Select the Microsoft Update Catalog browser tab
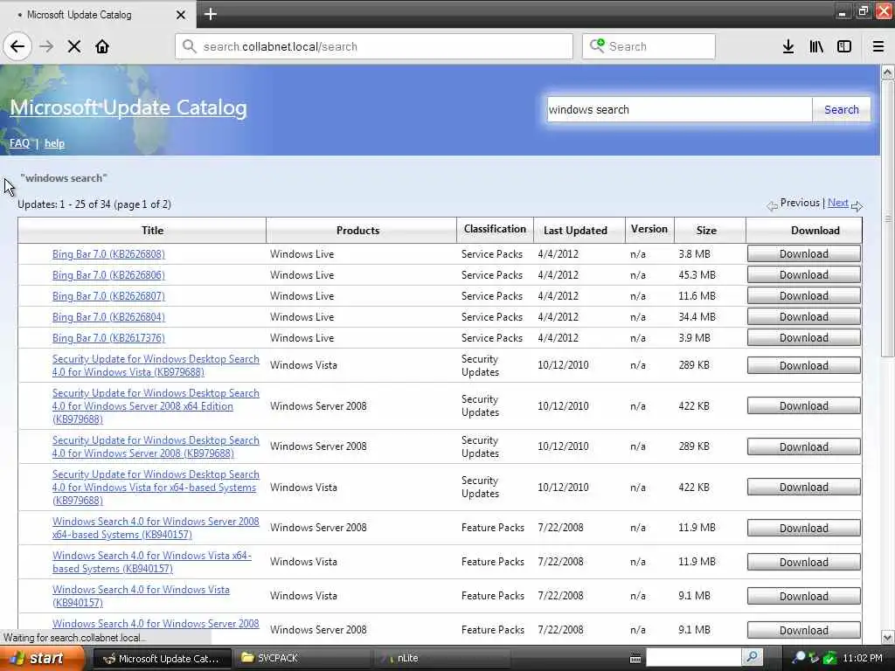The image size is (895, 671). coord(98,14)
